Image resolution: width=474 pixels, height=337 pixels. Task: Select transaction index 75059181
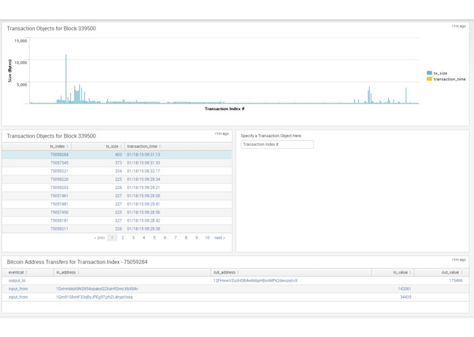pyautogui.click(x=59, y=220)
